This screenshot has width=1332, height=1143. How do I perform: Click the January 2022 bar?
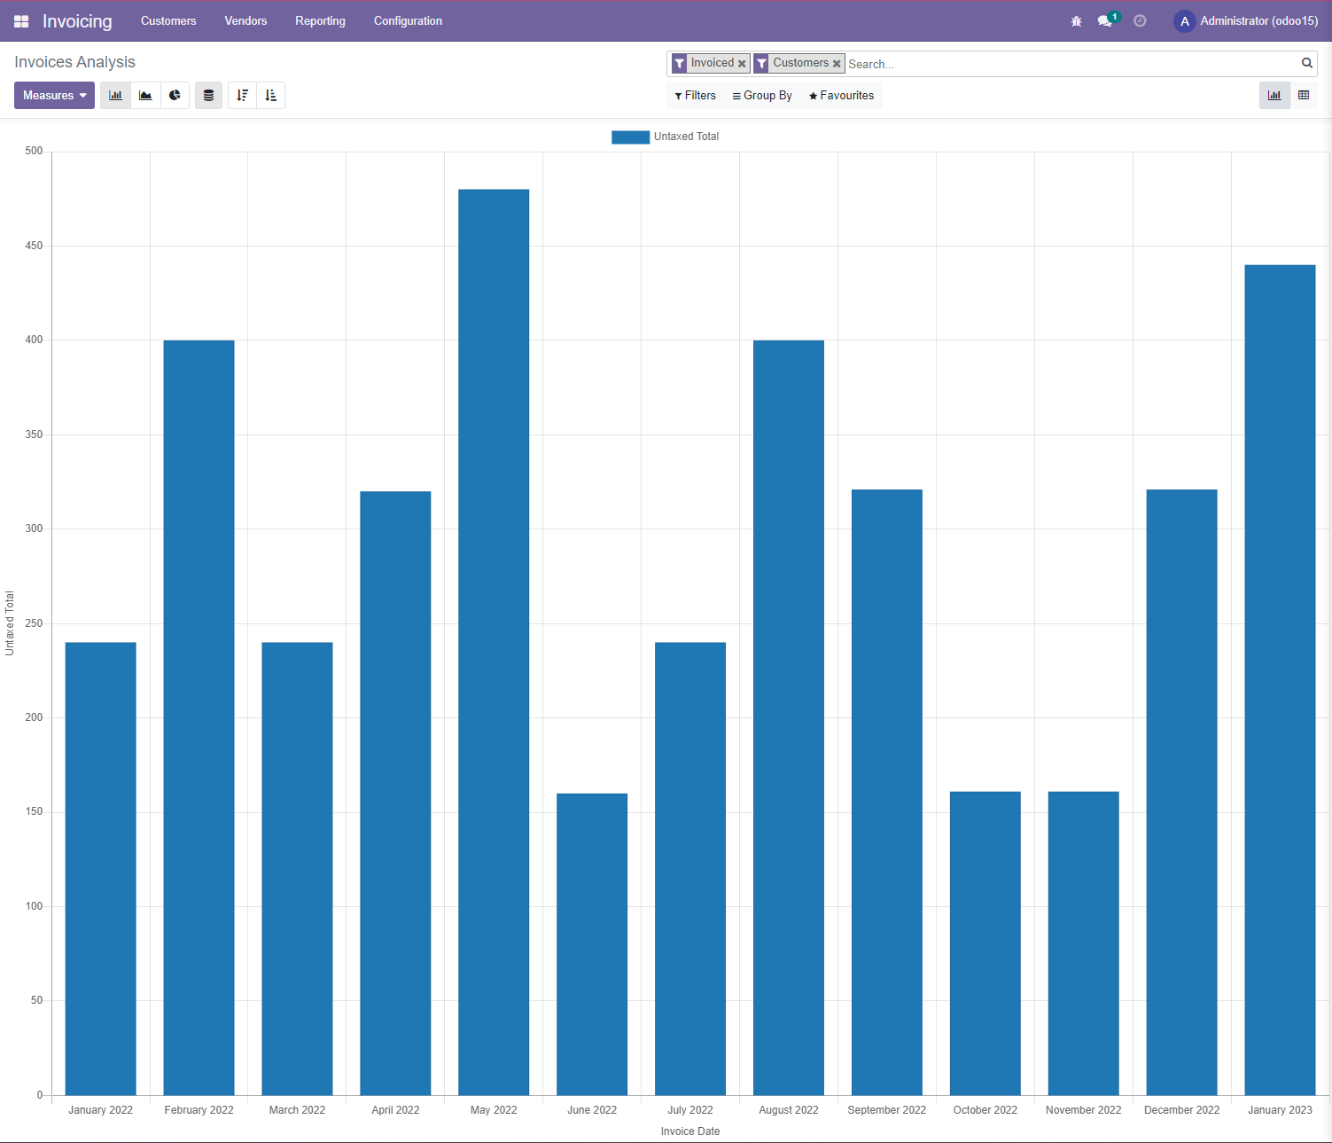[101, 869]
